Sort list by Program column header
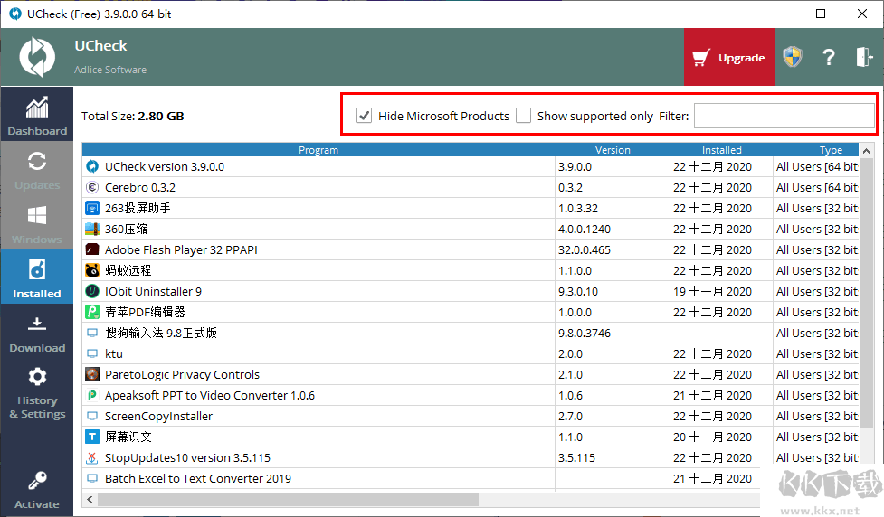This screenshot has height=517, width=884. click(x=318, y=150)
